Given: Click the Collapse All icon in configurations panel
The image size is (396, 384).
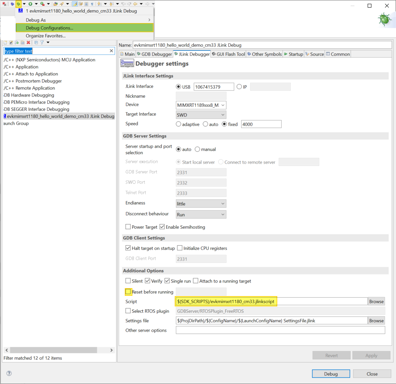Looking at the screenshot, I should pos(36,42).
